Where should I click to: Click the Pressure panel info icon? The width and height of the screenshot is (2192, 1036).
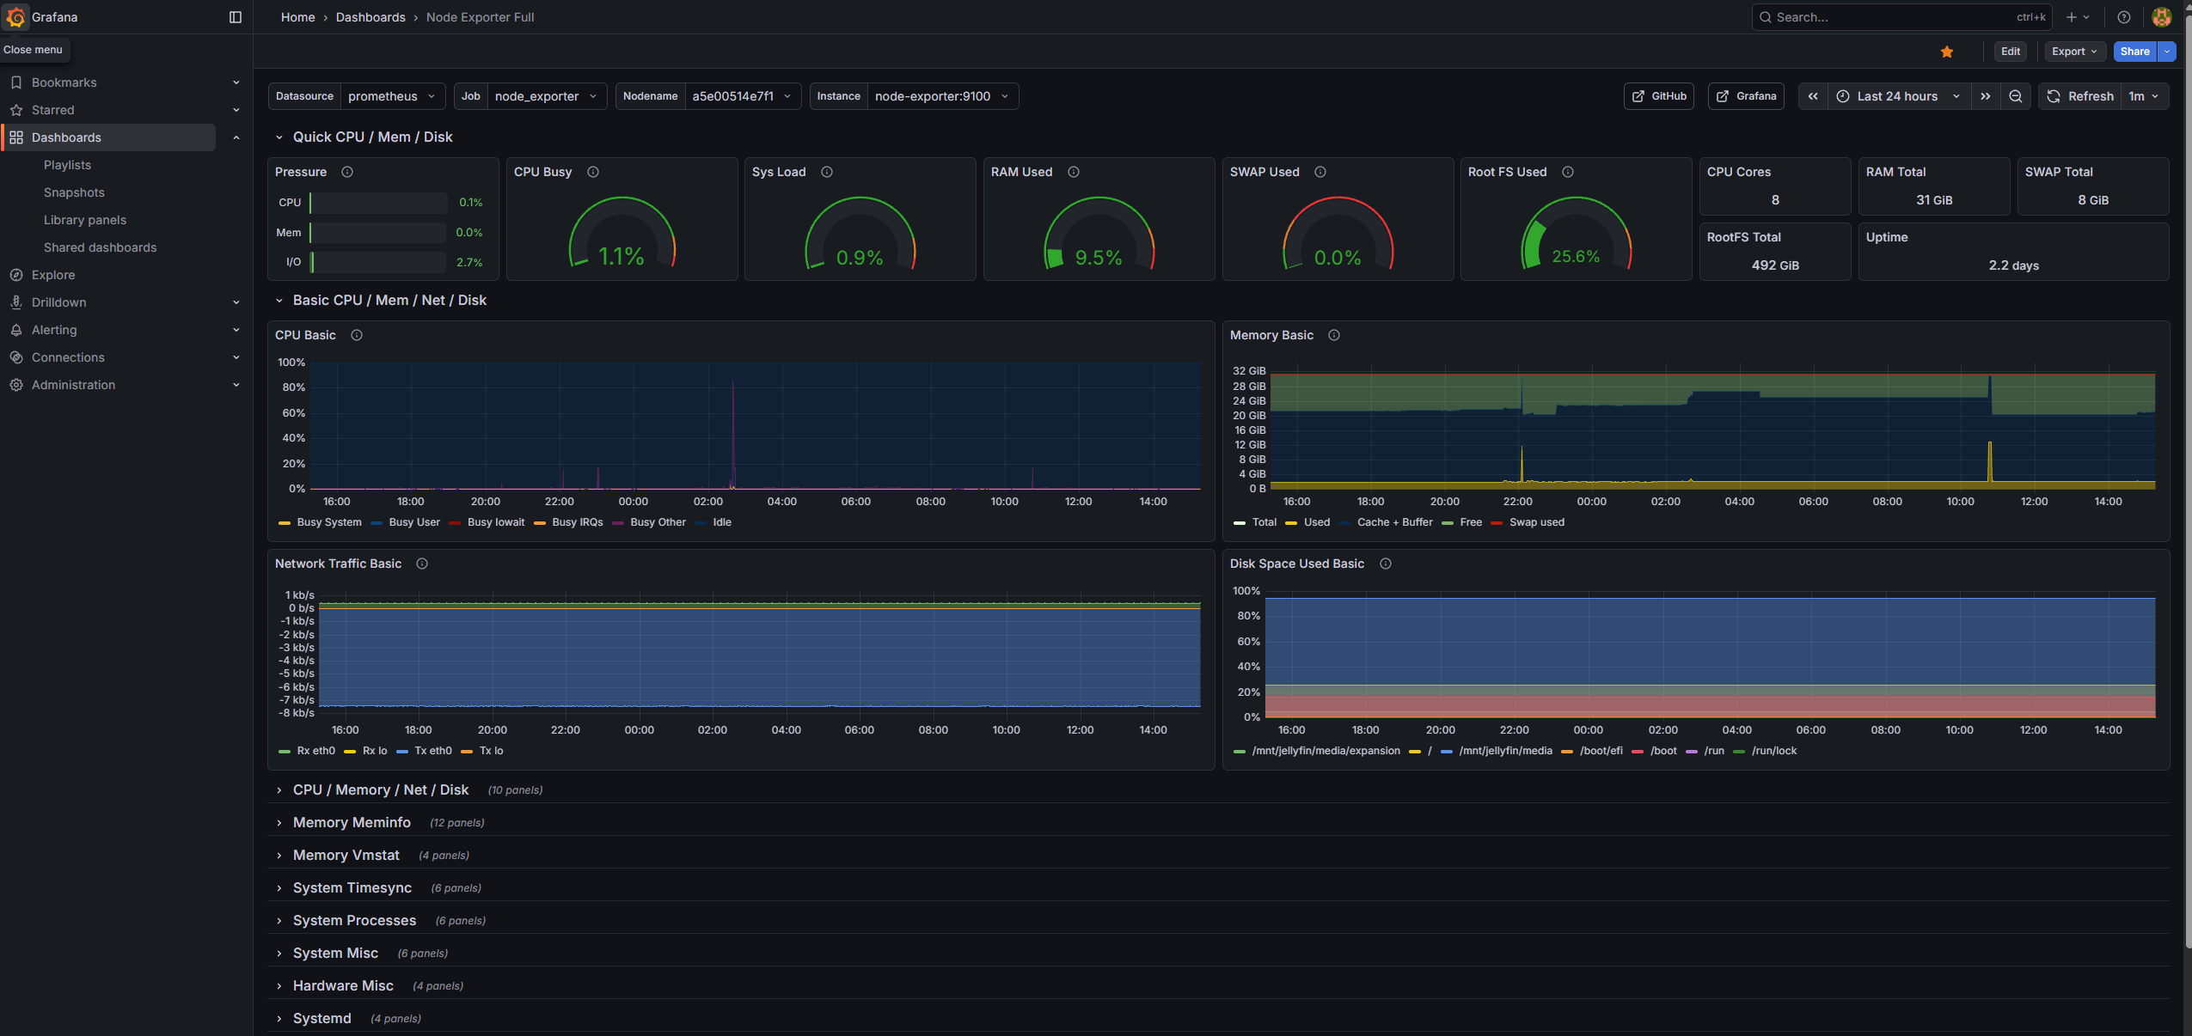click(x=347, y=172)
